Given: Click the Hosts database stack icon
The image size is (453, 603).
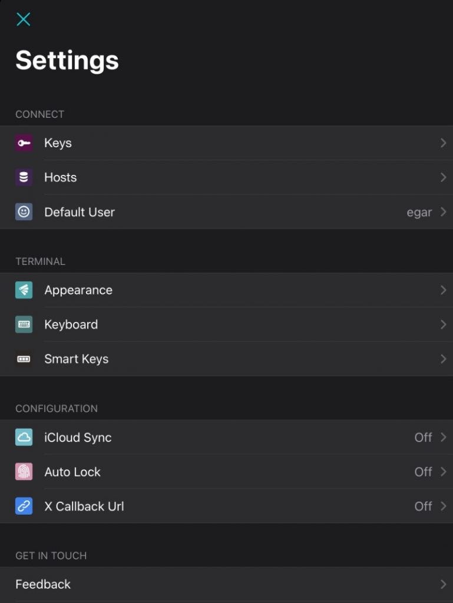Looking at the screenshot, I should pos(24,177).
